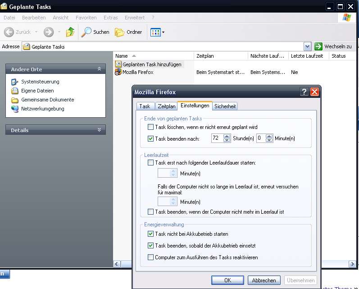Screen dimensions: 359x289
Task: Open the Ansicht menu
Action: 61,18
